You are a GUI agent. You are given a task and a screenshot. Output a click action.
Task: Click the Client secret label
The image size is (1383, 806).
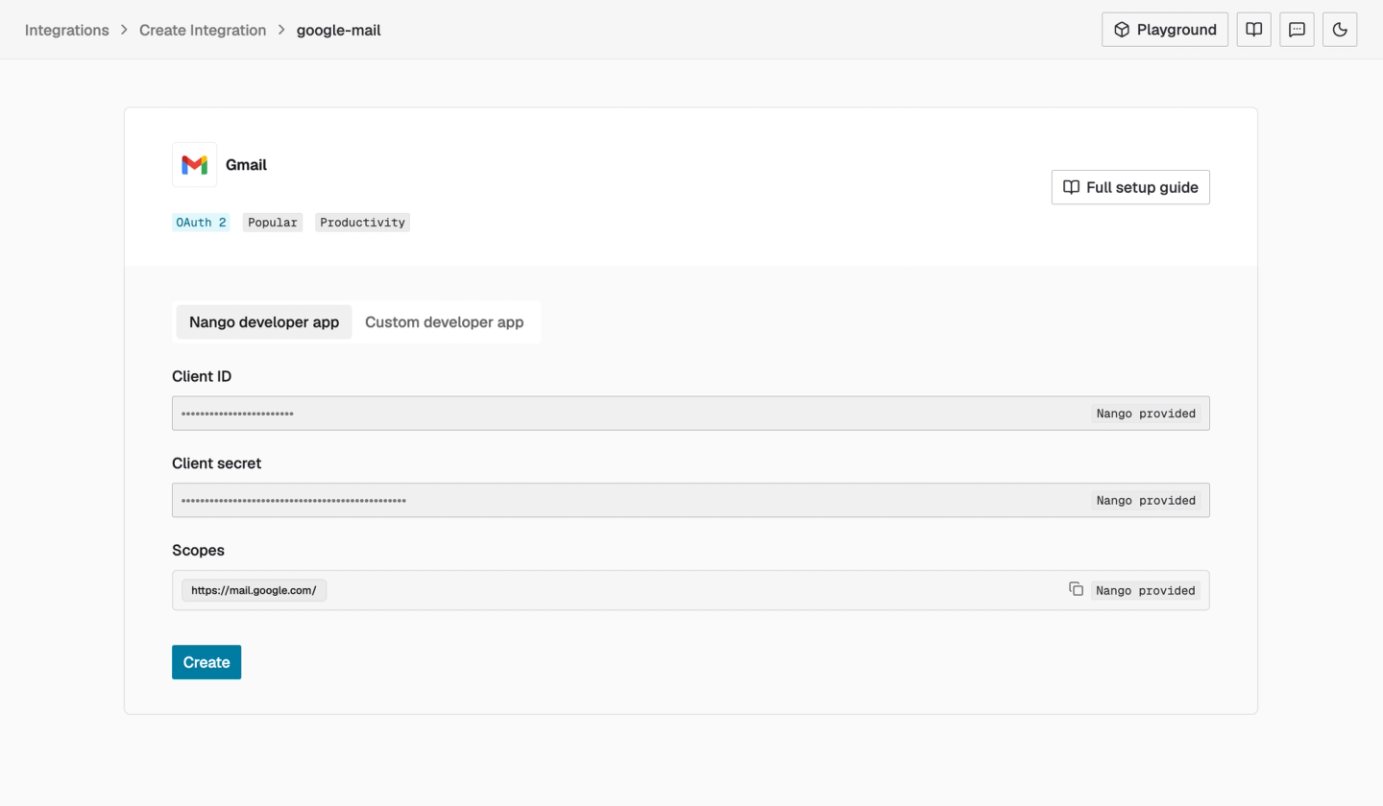[217, 463]
